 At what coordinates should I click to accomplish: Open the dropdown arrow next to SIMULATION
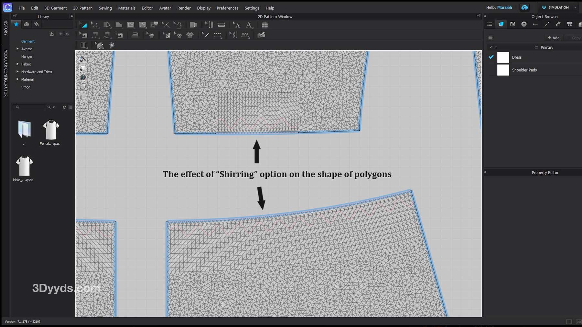575,7
